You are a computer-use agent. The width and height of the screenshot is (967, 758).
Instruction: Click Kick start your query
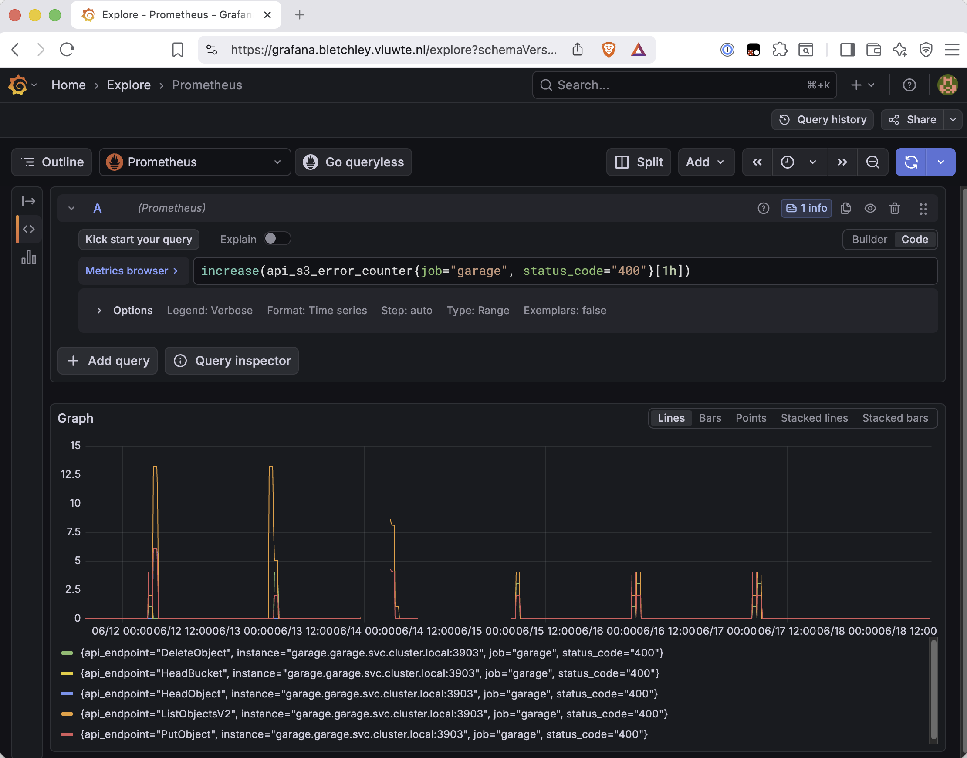139,239
